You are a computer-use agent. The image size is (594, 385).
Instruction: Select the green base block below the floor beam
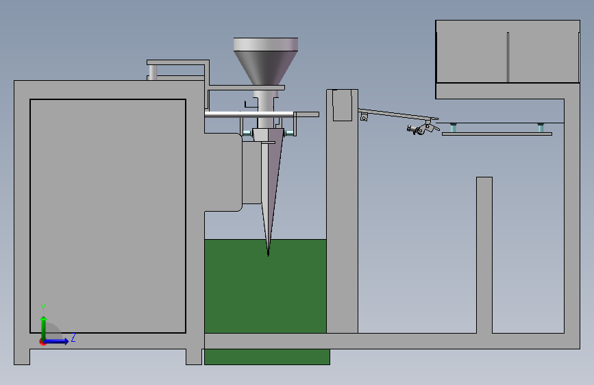[267, 357]
